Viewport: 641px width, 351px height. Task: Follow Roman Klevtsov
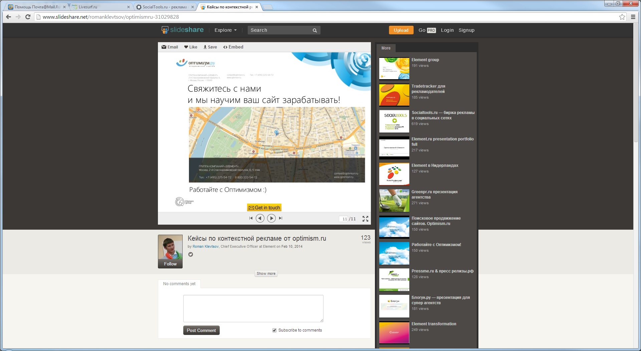pos(170,264)
